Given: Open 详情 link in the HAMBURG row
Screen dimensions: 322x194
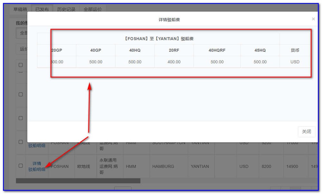Looking at the screenshot, I should click(x=37, y=163).
